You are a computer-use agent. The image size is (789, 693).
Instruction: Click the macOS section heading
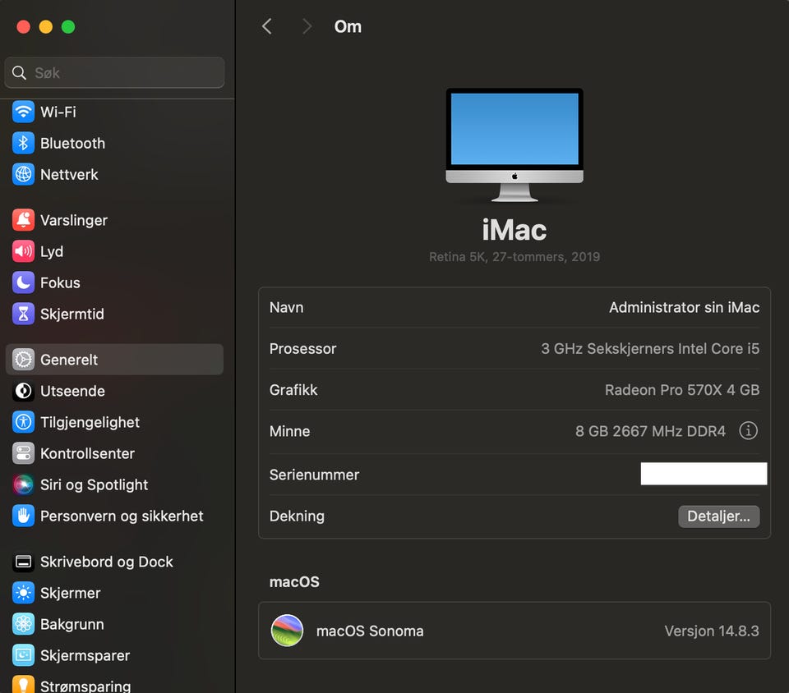point(294,582)
